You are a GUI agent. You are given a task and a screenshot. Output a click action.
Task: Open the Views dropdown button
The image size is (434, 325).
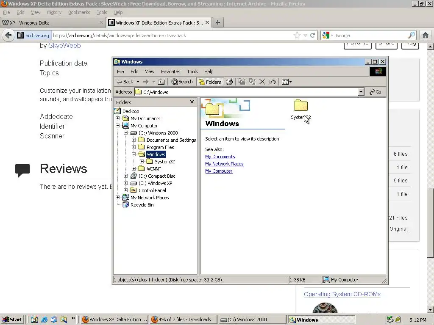click(287, 82)
